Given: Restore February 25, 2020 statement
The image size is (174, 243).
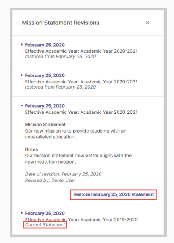Looking at the screenshot, I should 113,194.
